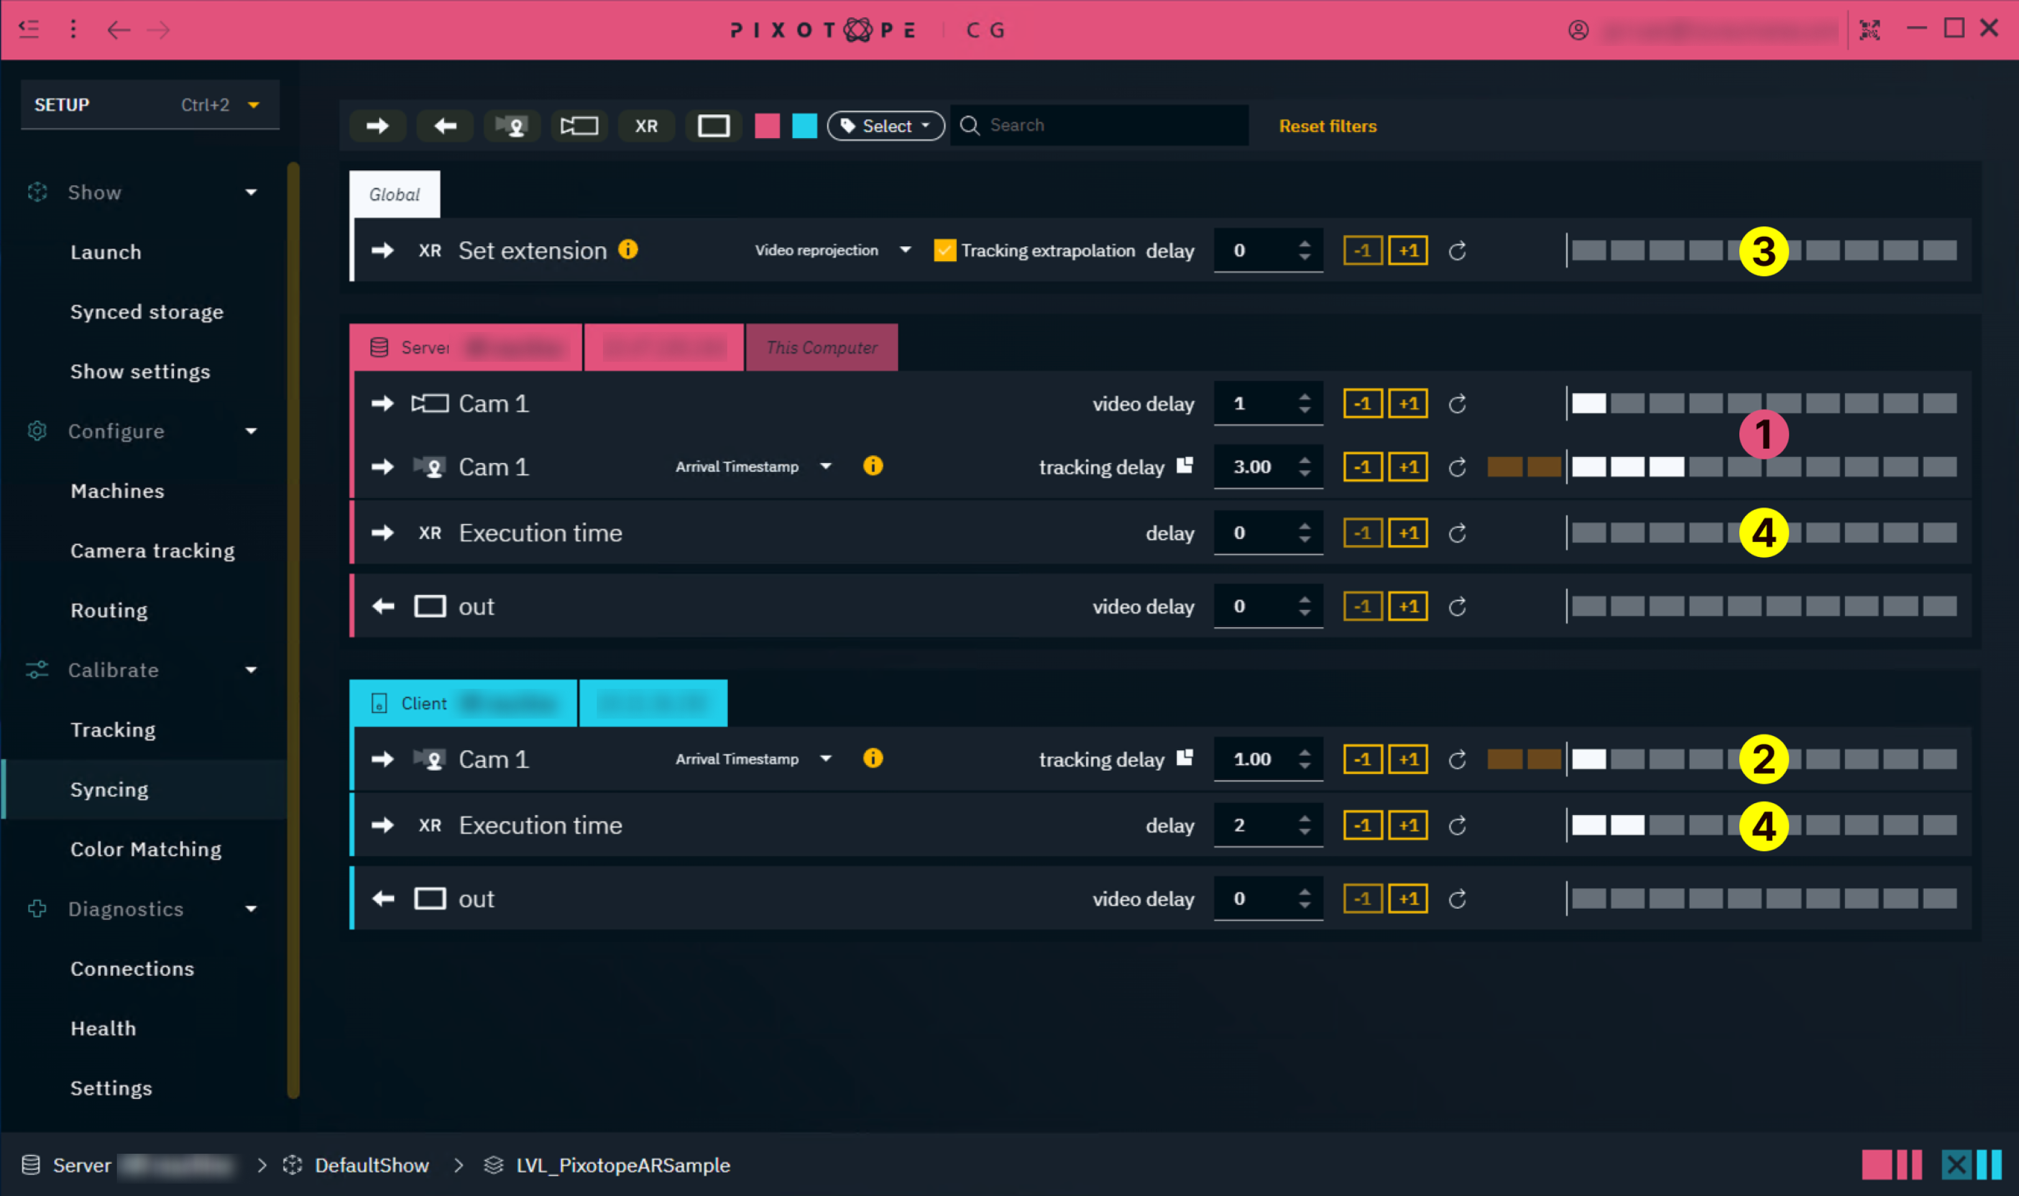Click the output monitor filter icon
The image size is (2019, 1196).
[x=713, y=126]
